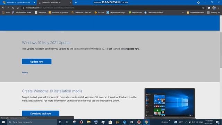The height and width of the screenshot is (125, 222).
Task: Expand Desktop toolbar chevron in taskbar
Action: [x=170, y=121]
